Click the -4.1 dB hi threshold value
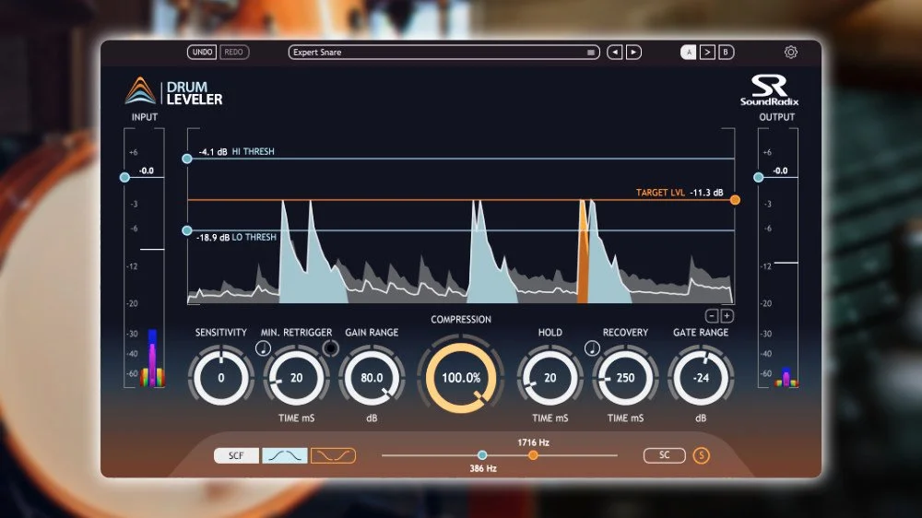 click(x=213, y=152)
